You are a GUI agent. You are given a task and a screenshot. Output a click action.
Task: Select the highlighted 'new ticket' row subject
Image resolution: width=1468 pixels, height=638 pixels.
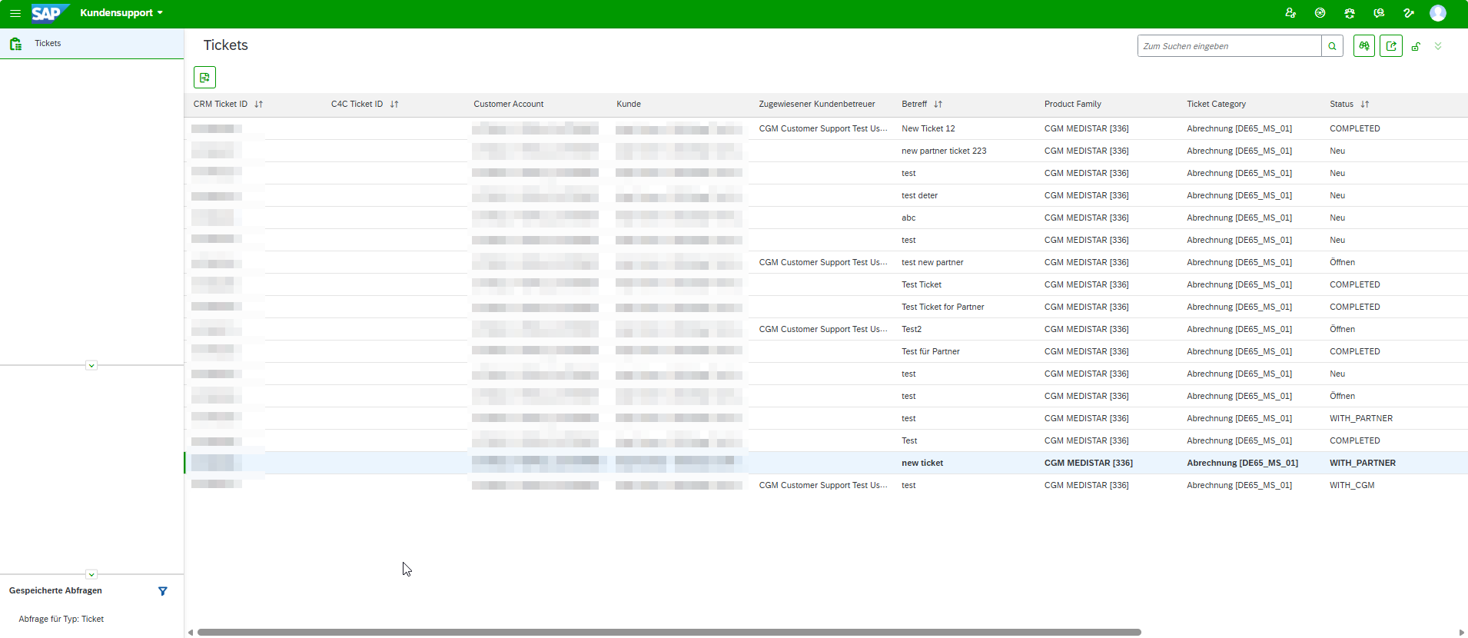pyautogui.click(x=922, y=463)
